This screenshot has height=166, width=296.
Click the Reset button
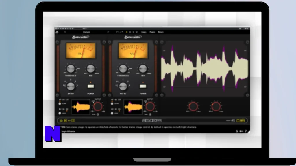(161, 32)
